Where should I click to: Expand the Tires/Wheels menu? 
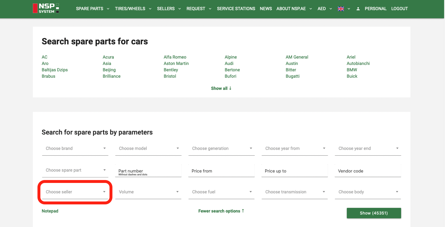(x=133, y=9)
